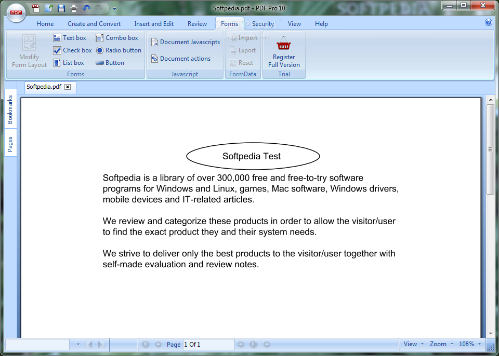Go to first page button
The image size is (499, 356).
pyautogui.click(x=146, y=344)
